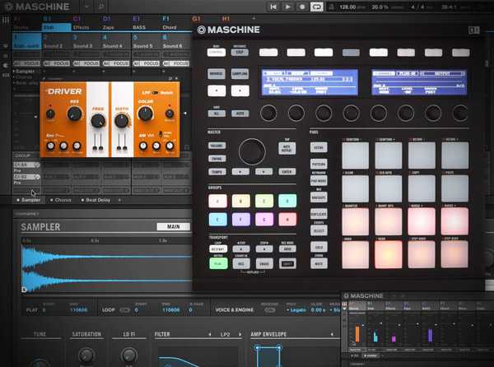The width and height of the screenshot is (494, 367).
Task: Toggle the LPF/Notch switch on Driver
Action: (155, 92)
